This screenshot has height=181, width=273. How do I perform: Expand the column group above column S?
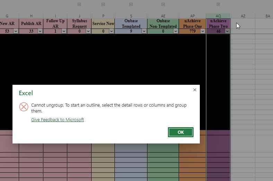pyautogui.click(x=131, y=5)
